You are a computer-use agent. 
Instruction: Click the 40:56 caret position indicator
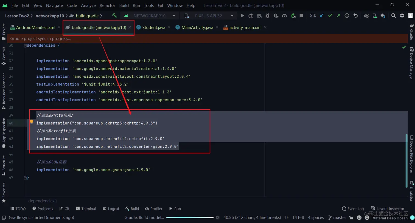click(x=252, y=218)
